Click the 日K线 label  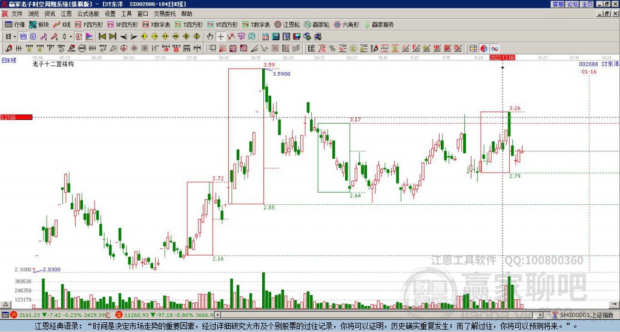pyautogui.click(x=9, y=61)
